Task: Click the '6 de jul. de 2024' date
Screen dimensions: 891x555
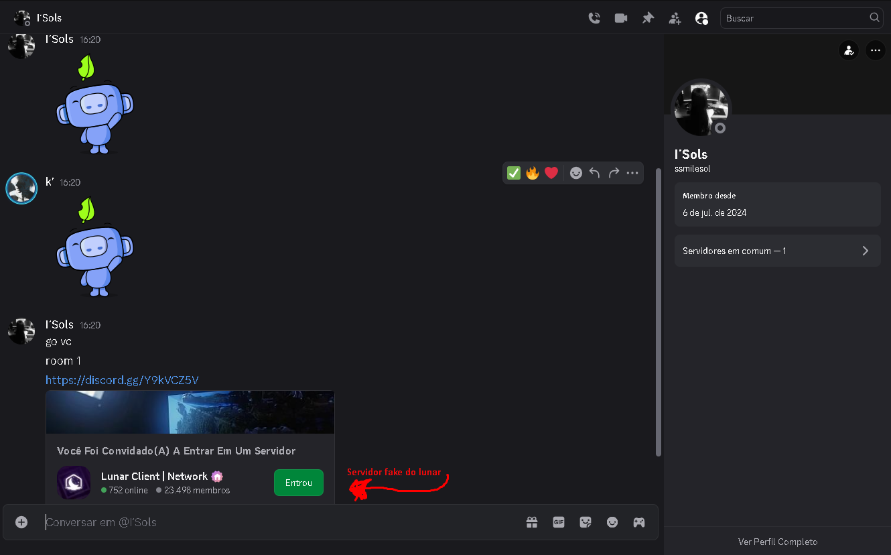Action: 715,212
